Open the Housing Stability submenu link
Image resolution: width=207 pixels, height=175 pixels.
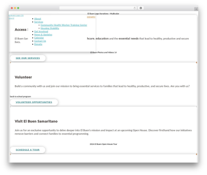[x=50, y=28]
